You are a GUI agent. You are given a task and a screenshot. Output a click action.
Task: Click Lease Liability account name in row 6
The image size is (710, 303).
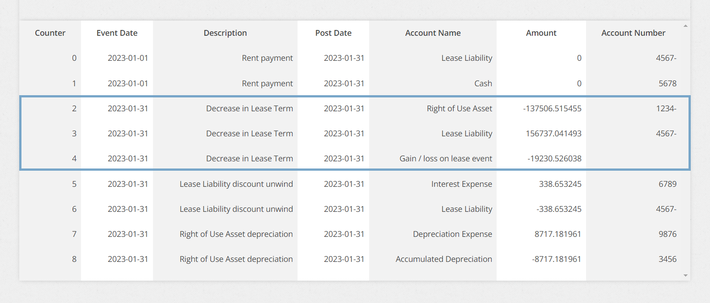(x=467, y=209)
